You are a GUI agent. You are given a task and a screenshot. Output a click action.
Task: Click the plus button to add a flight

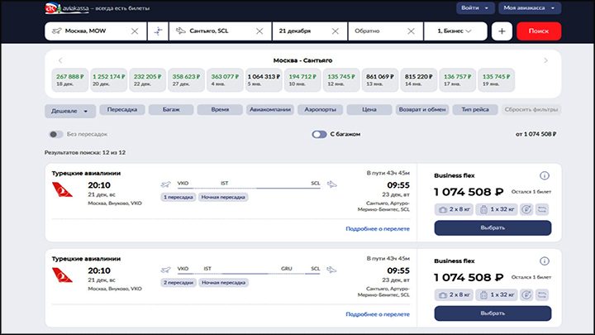pyautogui.click(x=502, y=31)
